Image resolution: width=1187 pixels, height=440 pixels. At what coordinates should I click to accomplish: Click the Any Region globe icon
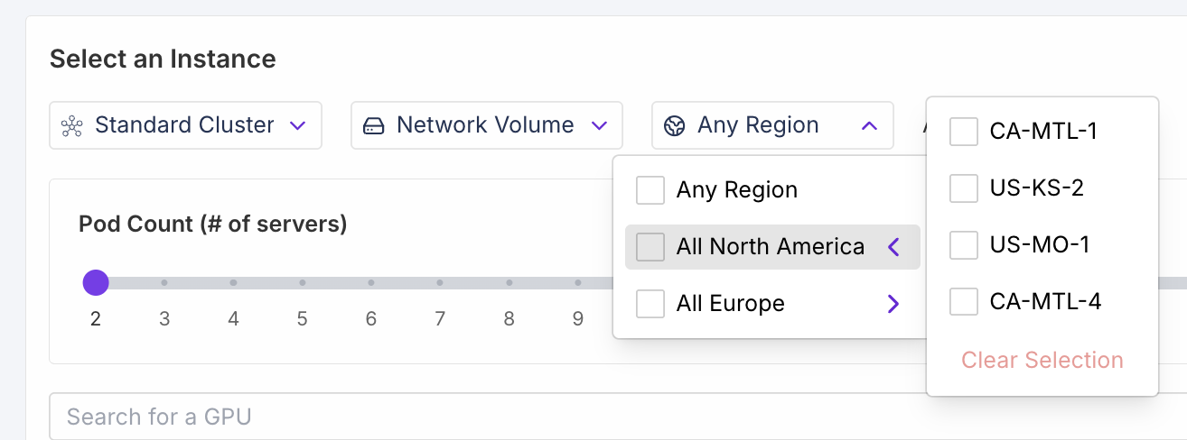point(674,125)
